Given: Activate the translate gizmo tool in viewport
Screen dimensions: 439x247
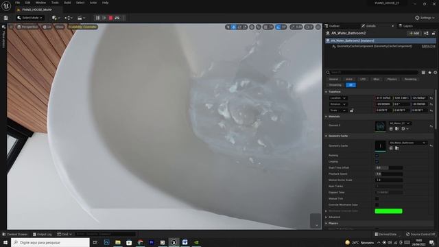Looking at the screenshot, I should click(x=233, y=27).
